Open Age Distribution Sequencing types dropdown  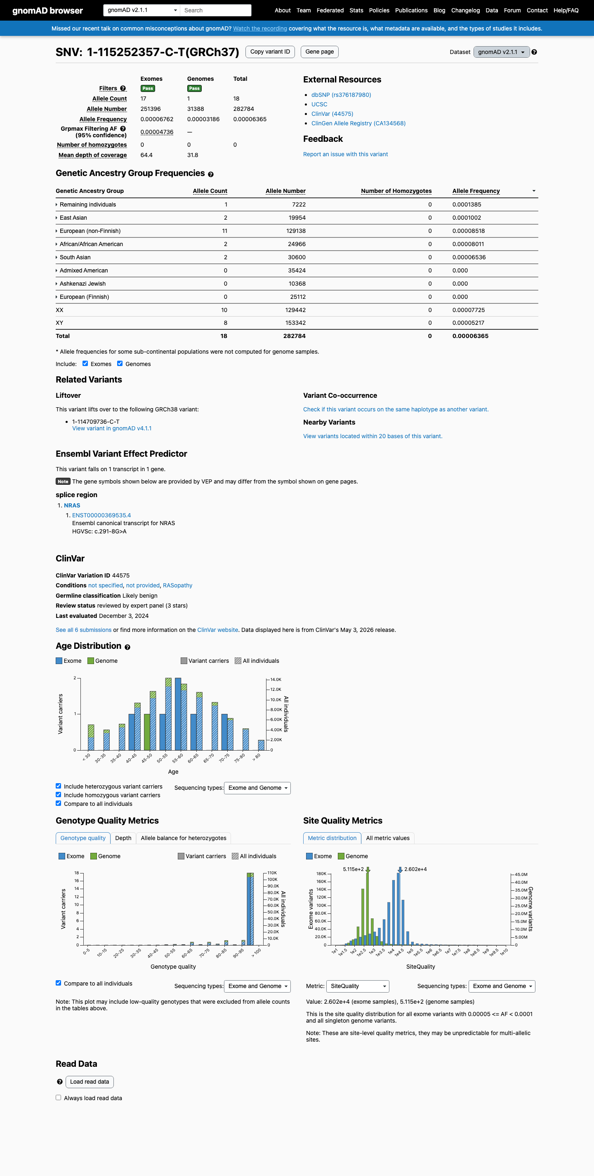[257, 787]
